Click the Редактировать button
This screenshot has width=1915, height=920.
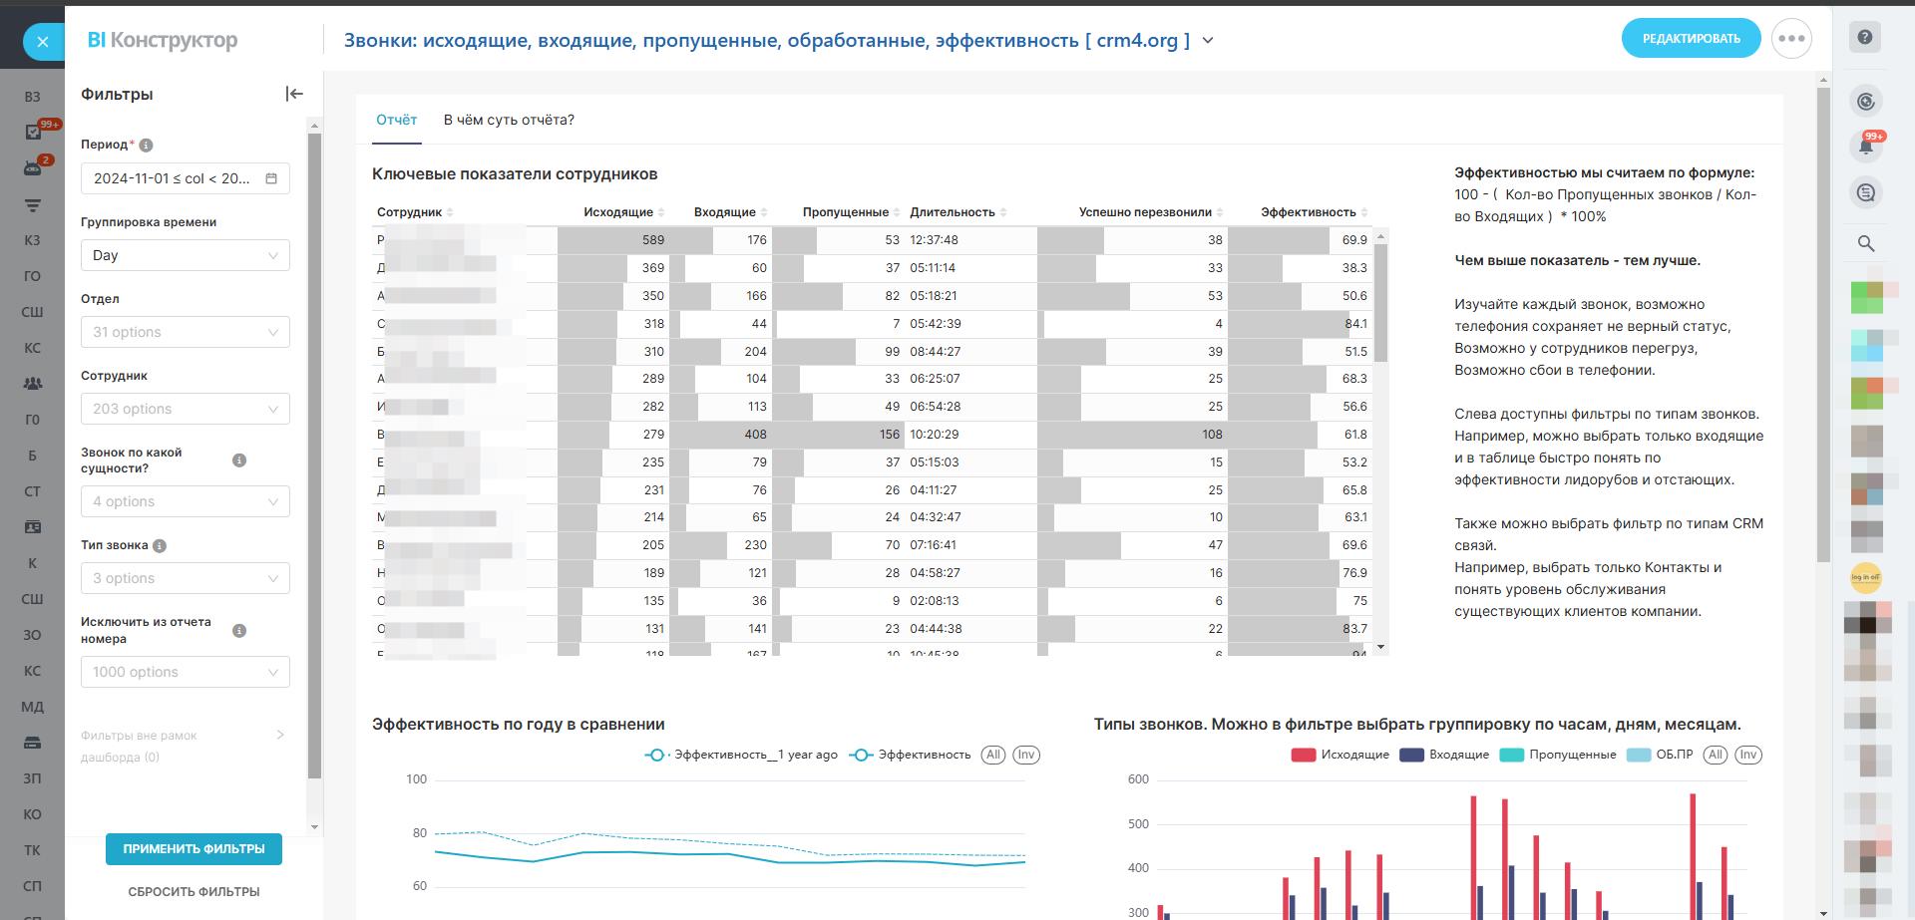point(1691,39)
